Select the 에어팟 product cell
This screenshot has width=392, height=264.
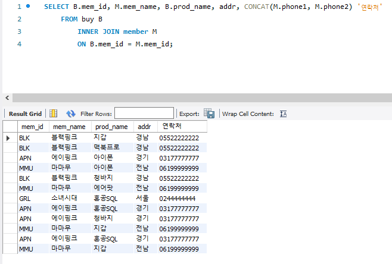pyautogui.click(x=112, y=188)
